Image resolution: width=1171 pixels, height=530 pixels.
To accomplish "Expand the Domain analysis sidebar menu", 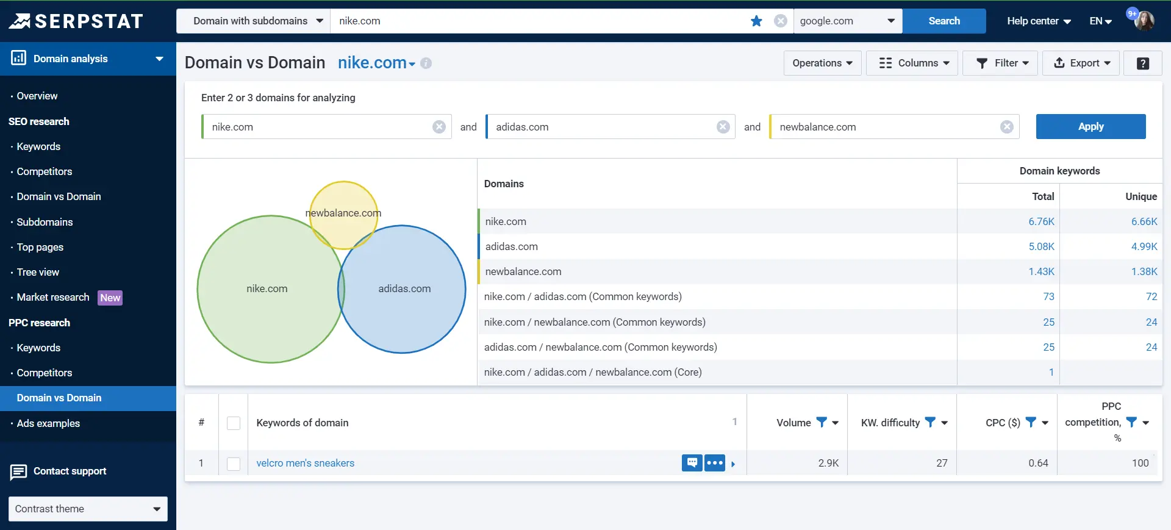I will (x=159, y=59).
